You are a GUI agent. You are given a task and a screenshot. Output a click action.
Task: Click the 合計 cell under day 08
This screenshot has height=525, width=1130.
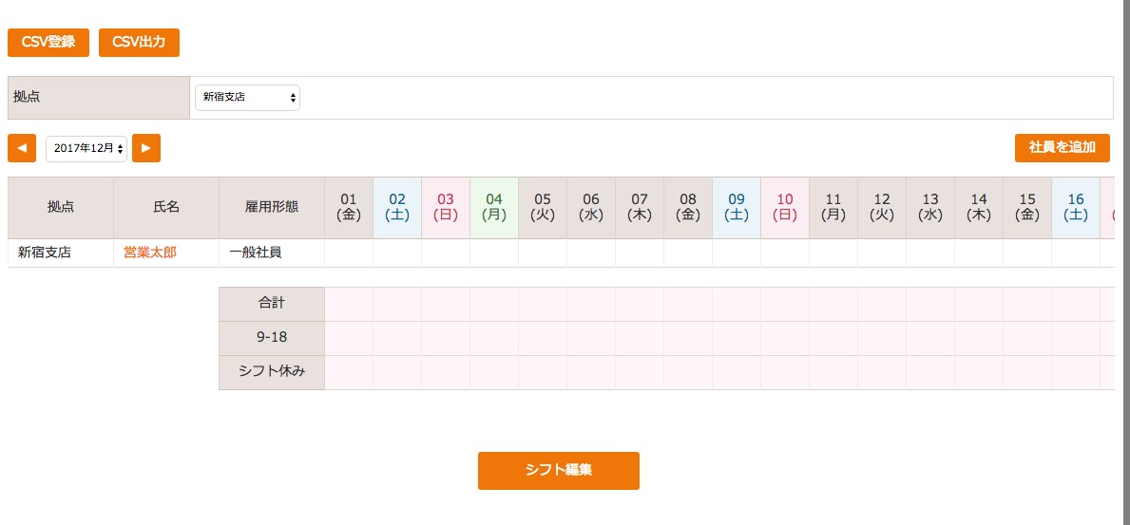tap(688, 304)
